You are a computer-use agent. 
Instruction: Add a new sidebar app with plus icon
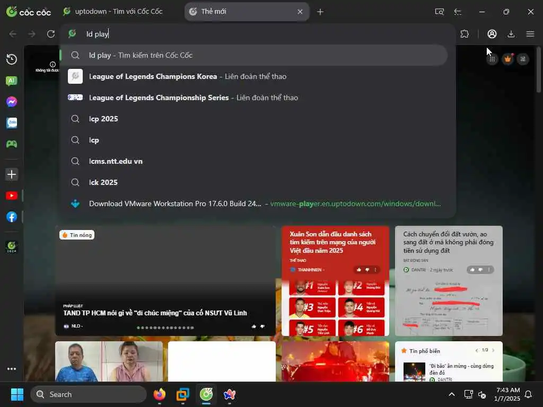[12, 174]
